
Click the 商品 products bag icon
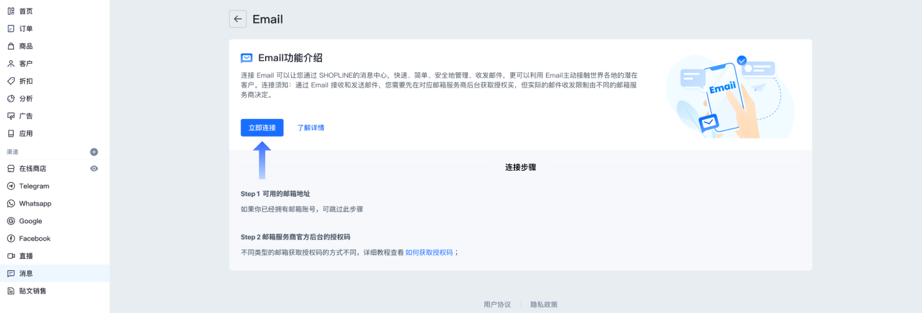11,46
